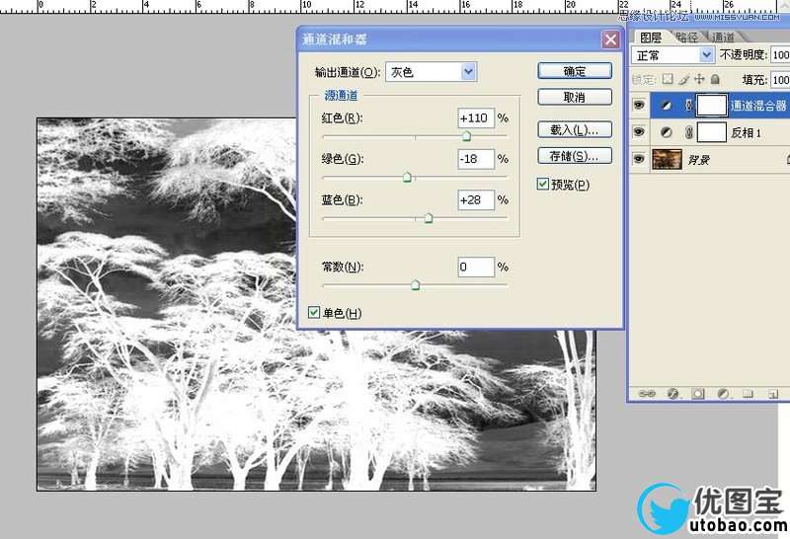Screen dimensions: 790x539
Task: Click the 取消 button
Action: (x=575, y=97)
